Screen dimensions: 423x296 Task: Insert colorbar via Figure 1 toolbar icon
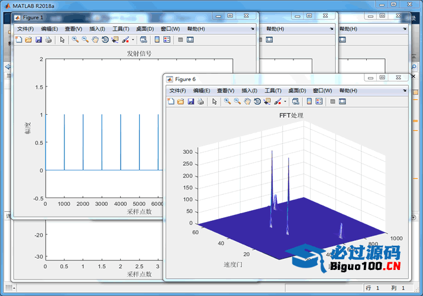point(157,40)
